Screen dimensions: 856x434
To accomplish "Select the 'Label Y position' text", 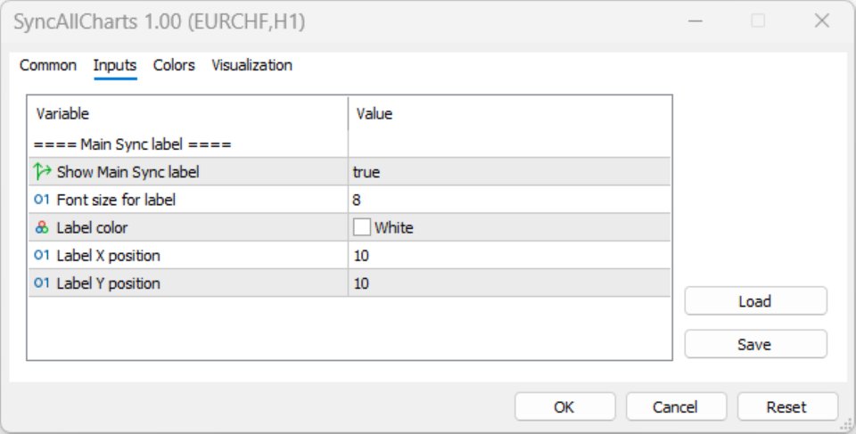I will click(x=109, y=283).
